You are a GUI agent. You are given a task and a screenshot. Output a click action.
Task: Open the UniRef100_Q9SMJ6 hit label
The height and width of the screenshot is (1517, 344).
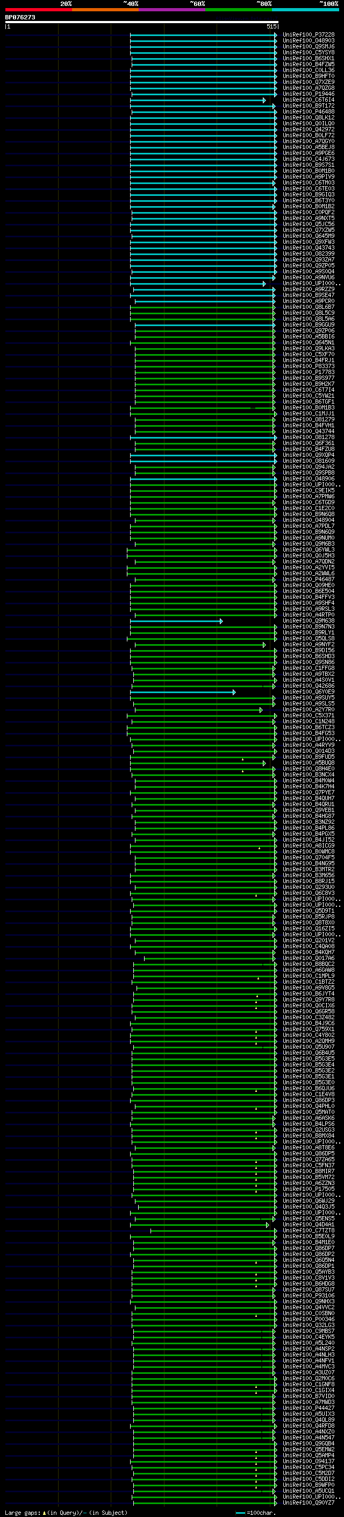pos(309,47)
